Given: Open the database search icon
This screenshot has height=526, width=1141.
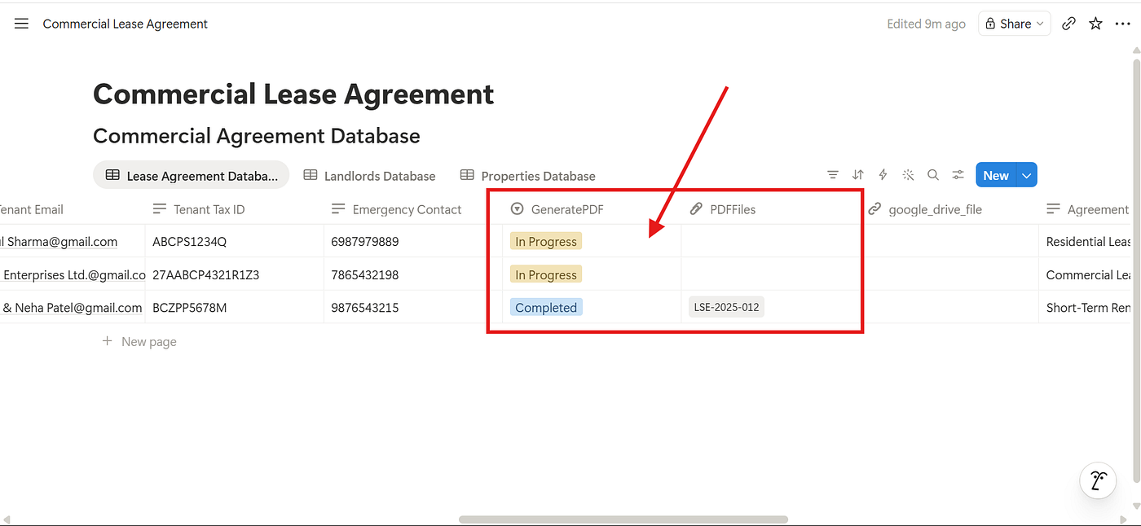Looking at the screenshot, I should pyautogui.click(x=933, y=175).
